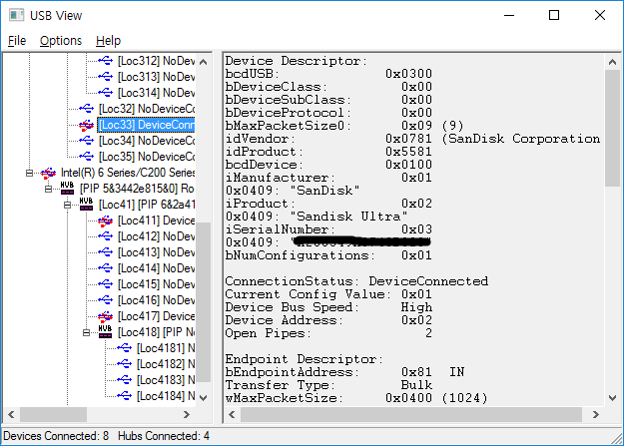Select the [Loc32] NoDeviceConnected entry
Viewport: 624px width, 446px height.
click(x=147, y=109)
